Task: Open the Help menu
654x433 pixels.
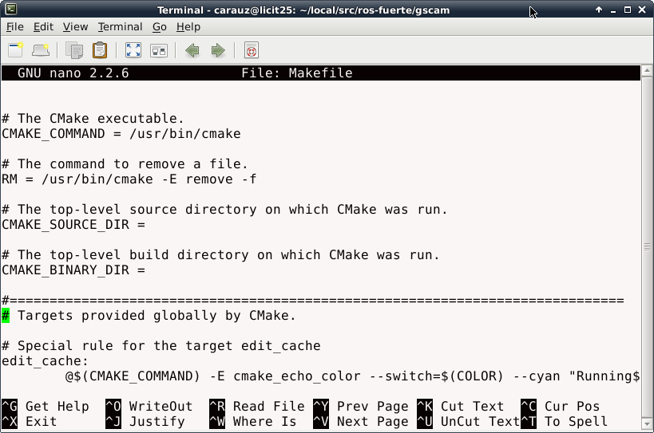Action: [188, 26]
